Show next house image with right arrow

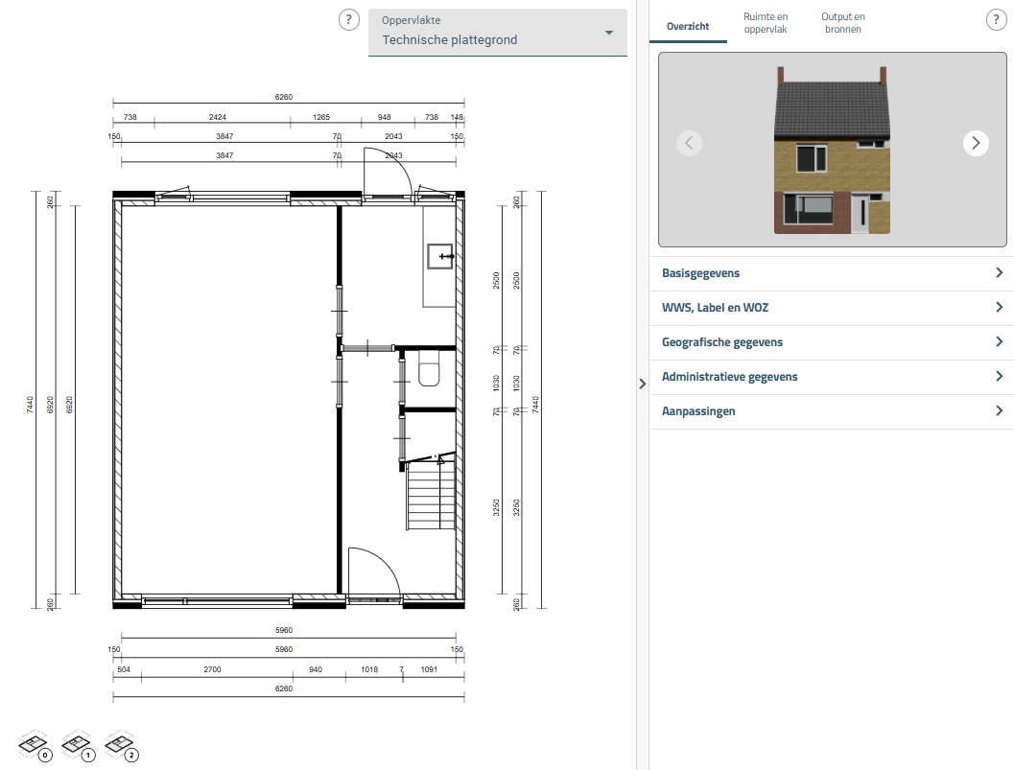tap(976, 143)
